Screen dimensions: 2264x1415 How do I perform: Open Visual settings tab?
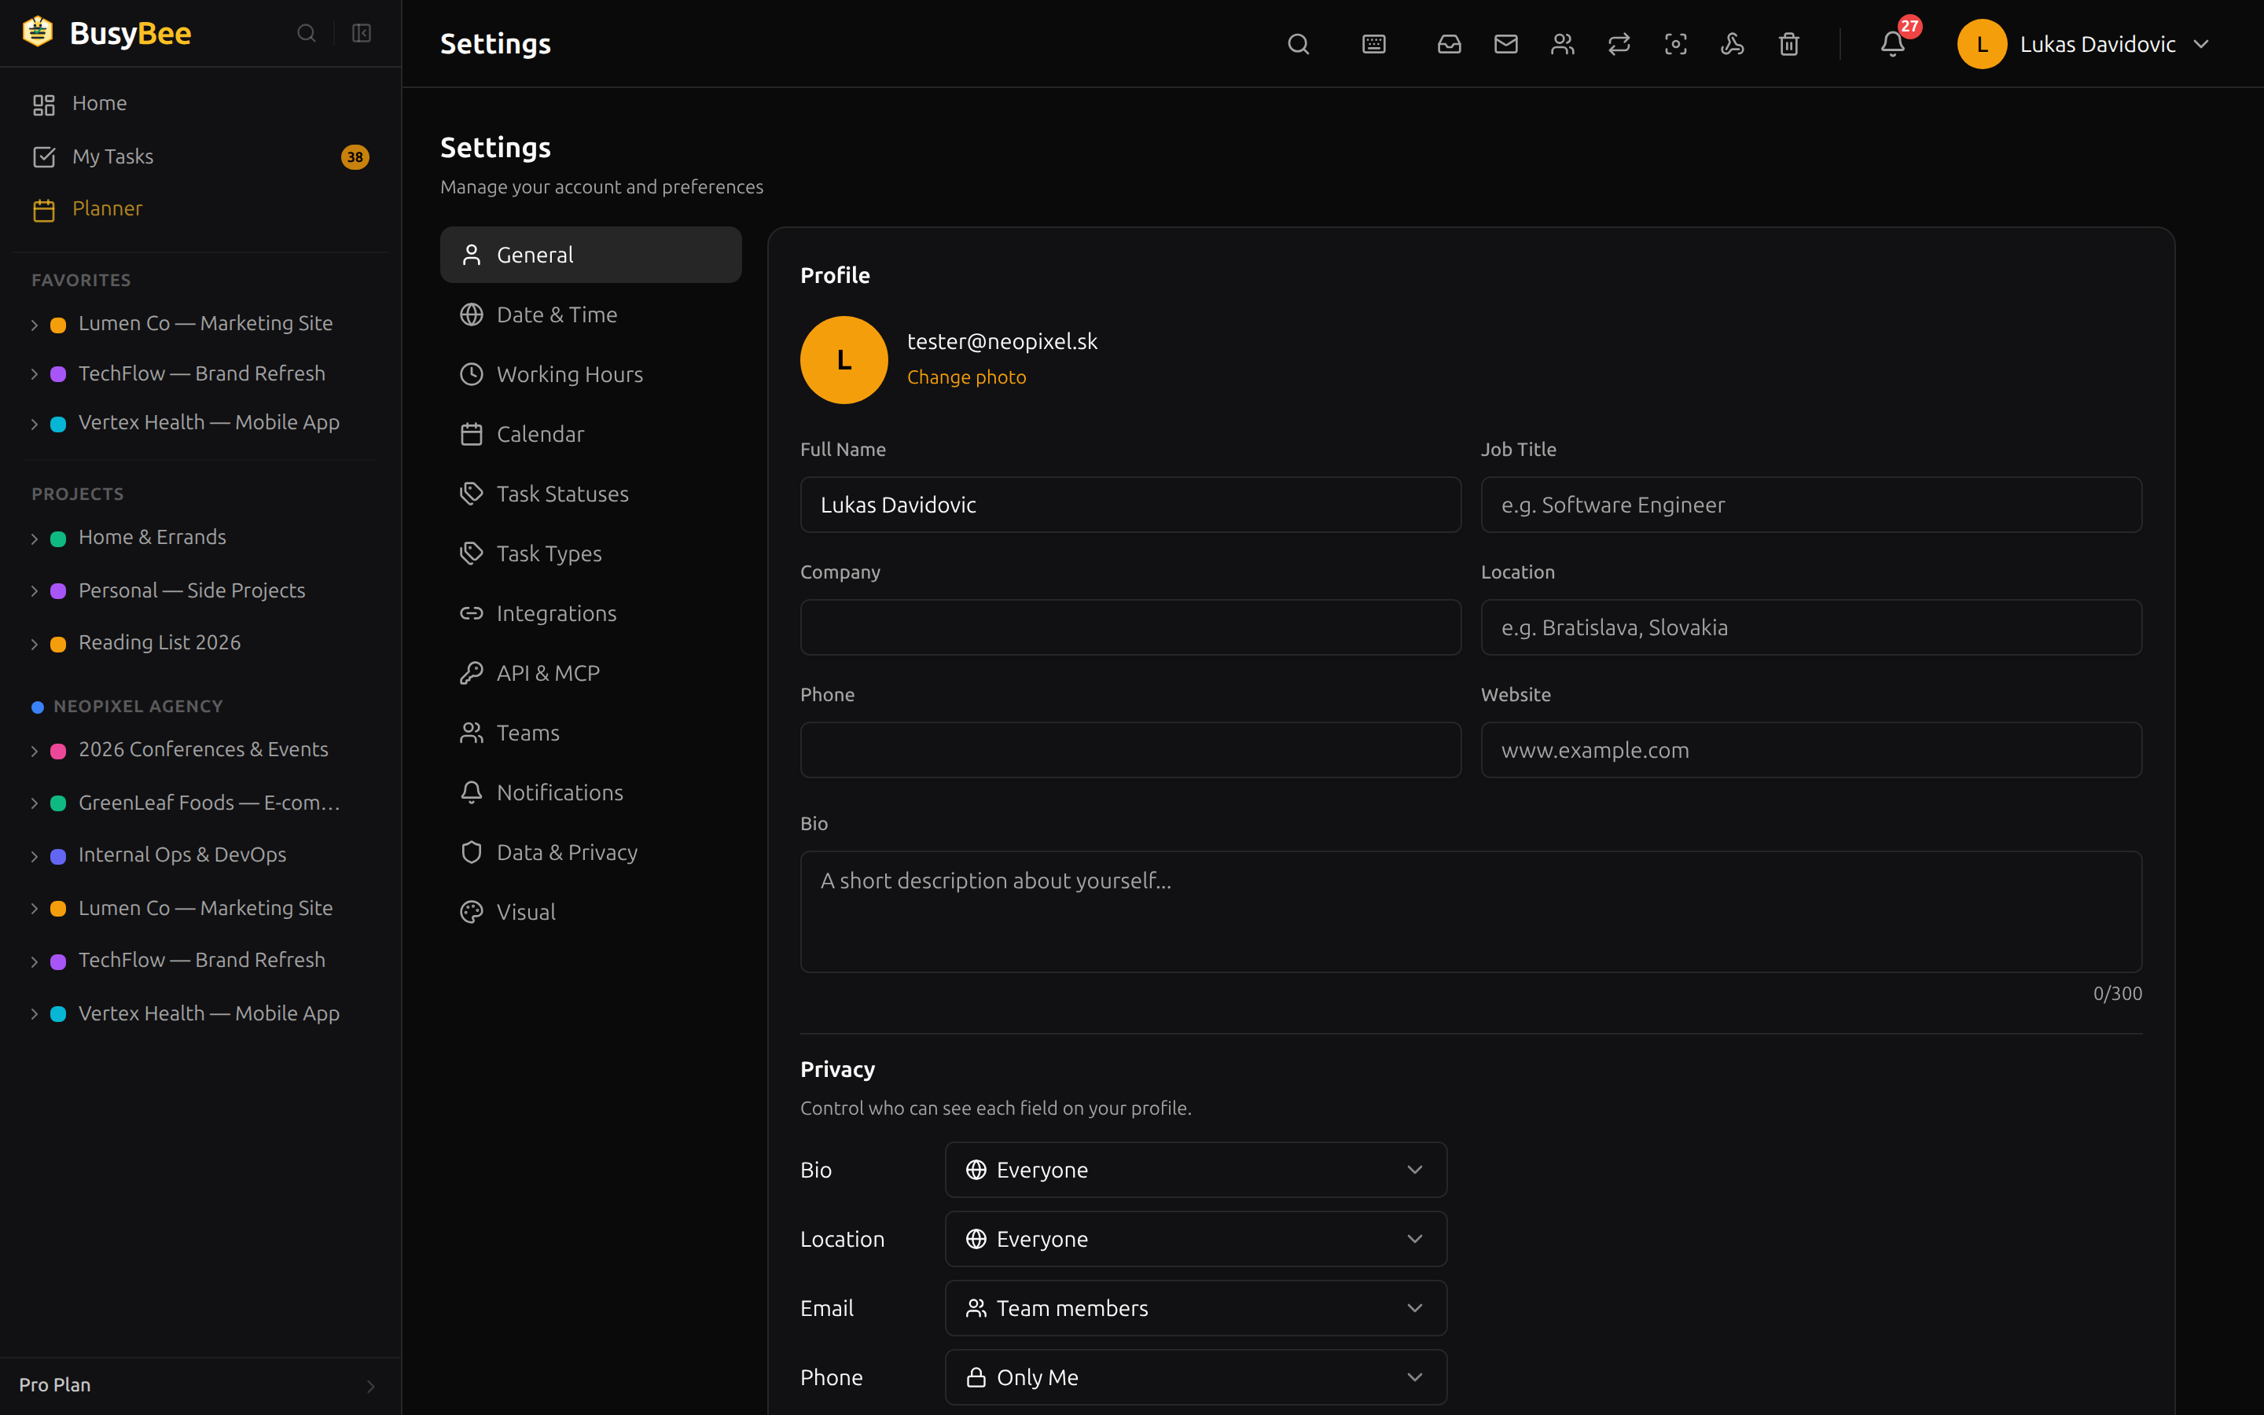tap(590, 912)
